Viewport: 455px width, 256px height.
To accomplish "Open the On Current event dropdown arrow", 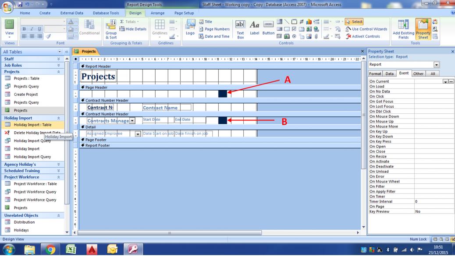I will [x=445, y=81].
